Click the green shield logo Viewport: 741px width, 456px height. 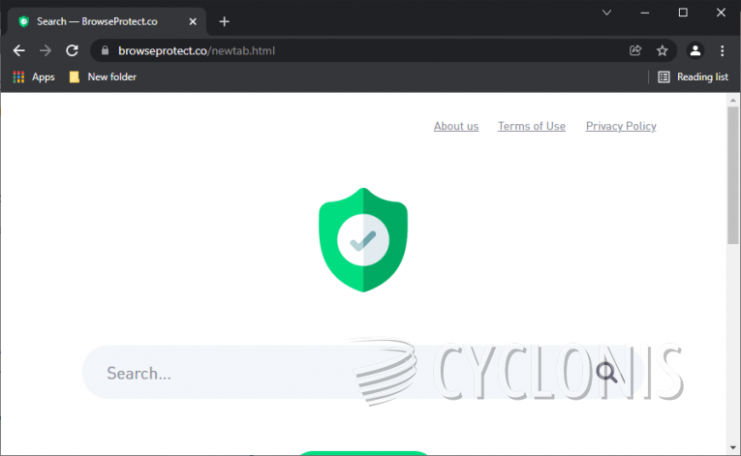tap(363, 239)
